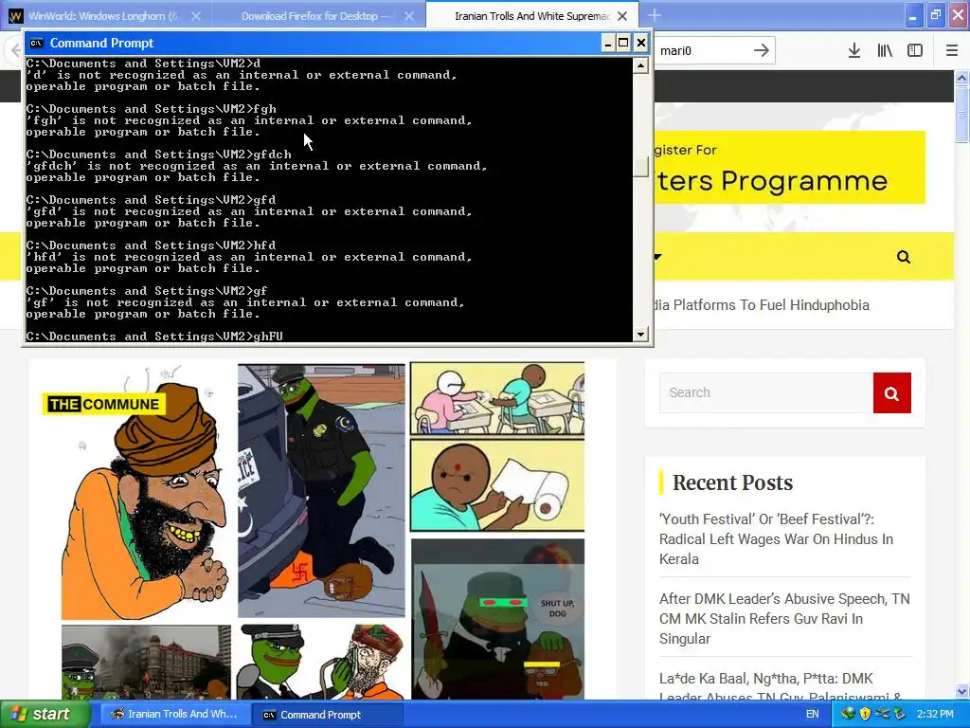Screen dimensions: 970x728
Task: Restore down the Firefox window
Action: 935,16
